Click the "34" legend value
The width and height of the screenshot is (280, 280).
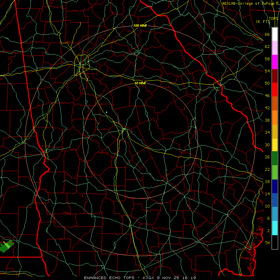click(267, 133)
